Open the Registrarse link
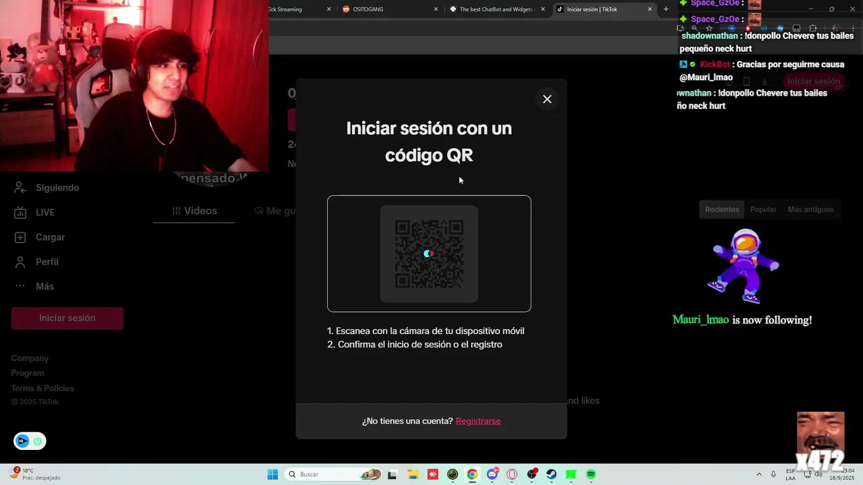 coord(478,421)
